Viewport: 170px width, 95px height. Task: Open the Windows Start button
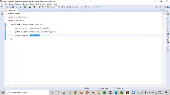click(3, 93)
